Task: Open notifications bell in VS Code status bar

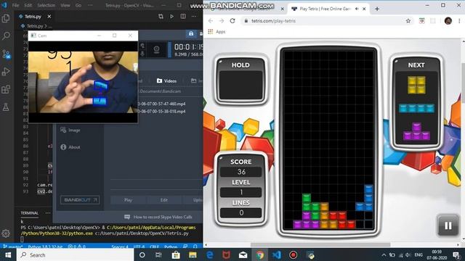Action: (195, 246)
